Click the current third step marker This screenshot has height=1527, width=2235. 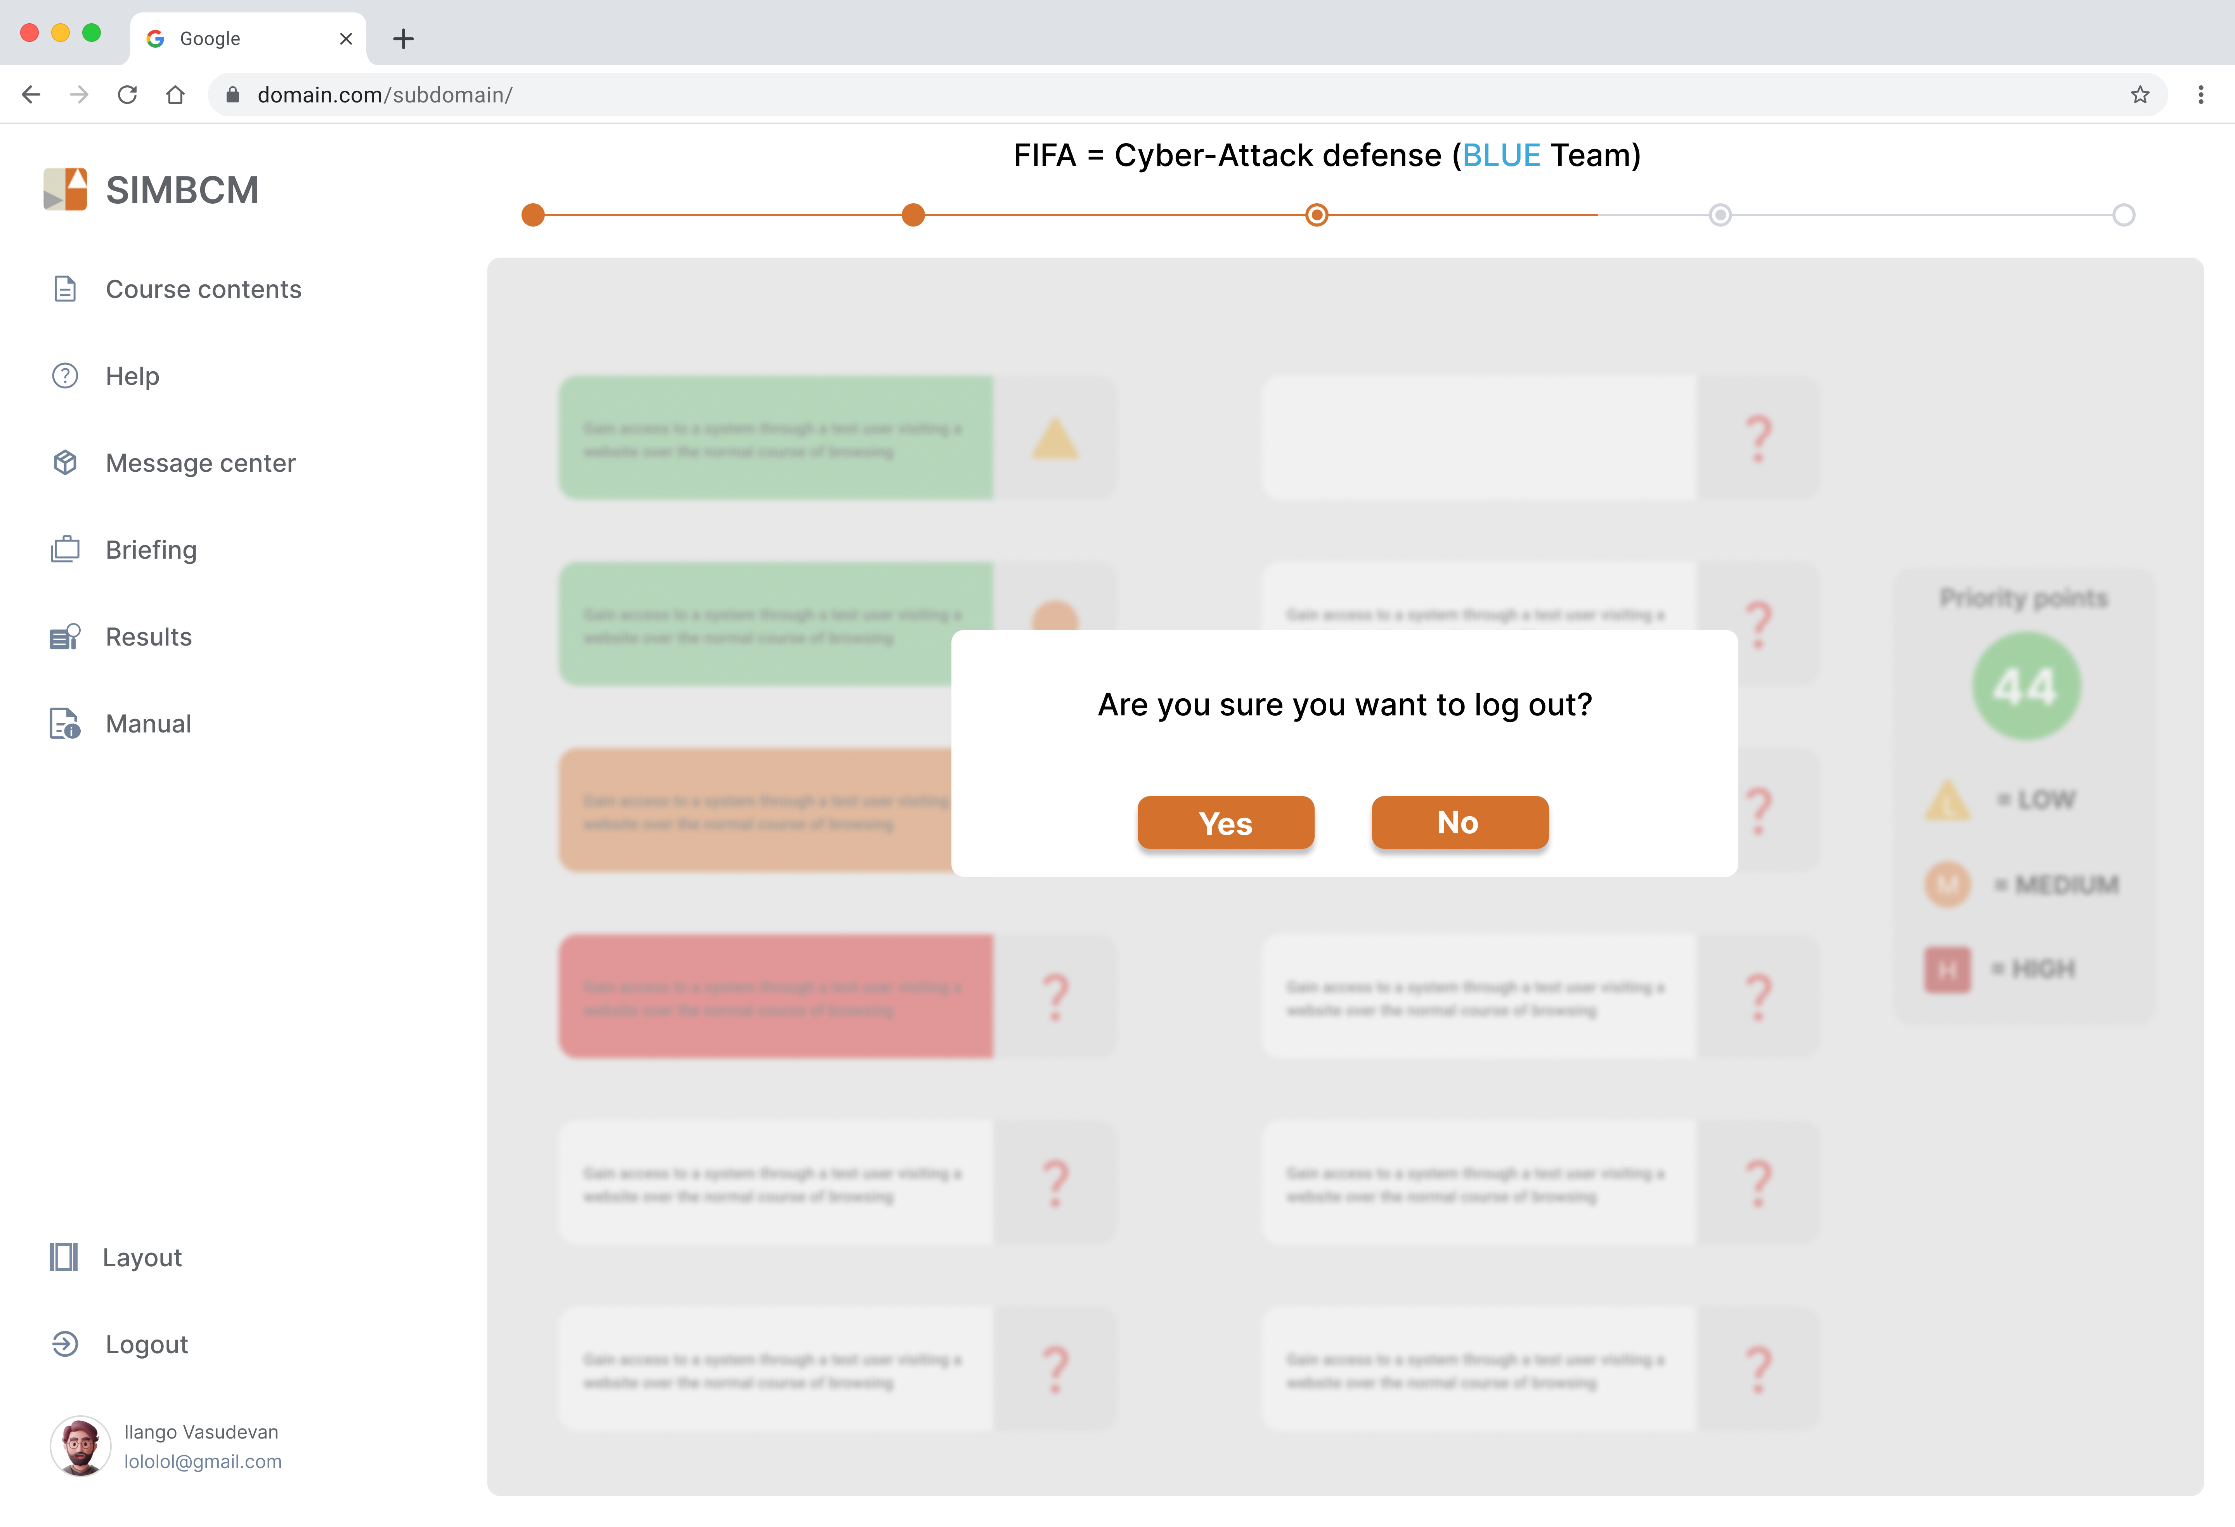pyautogui.click(x=1317, y=215)
